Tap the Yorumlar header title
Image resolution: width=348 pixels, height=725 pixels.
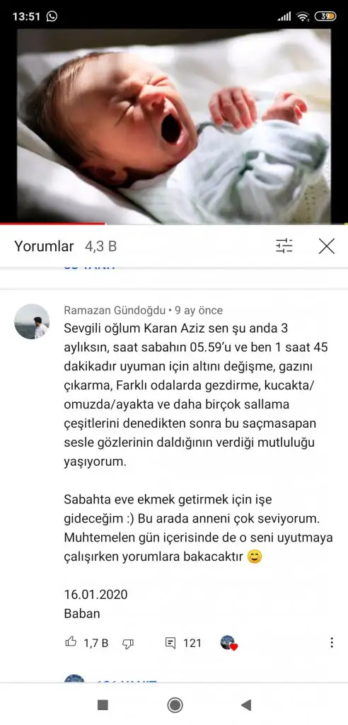point(44,246)
